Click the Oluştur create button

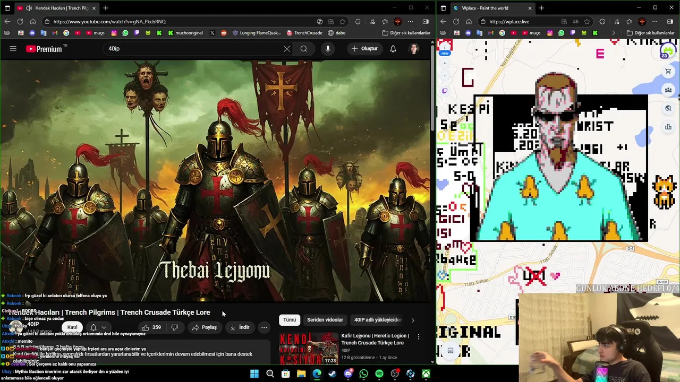tap(364, 49)
